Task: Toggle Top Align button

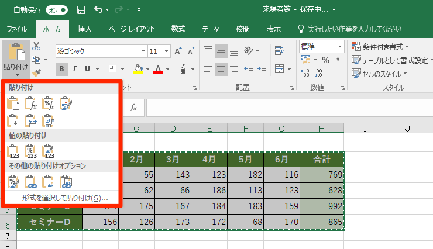Action: point(208,50)
